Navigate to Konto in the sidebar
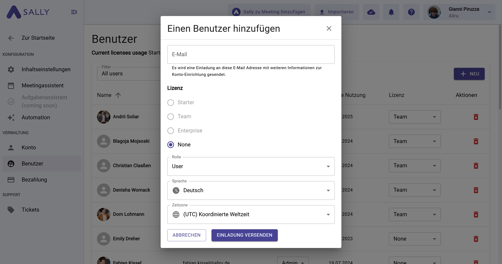This screenshot has height=264, width=502. pos(42,148)
